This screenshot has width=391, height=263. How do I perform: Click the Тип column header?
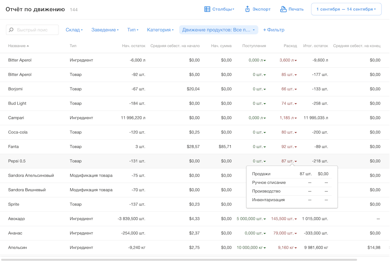(x=73, y=46)
